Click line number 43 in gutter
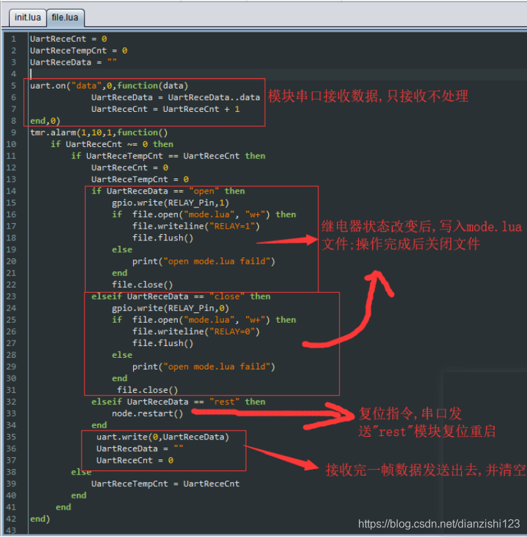Viewport: 527px width, 537px height. click(x=11, y=531)
